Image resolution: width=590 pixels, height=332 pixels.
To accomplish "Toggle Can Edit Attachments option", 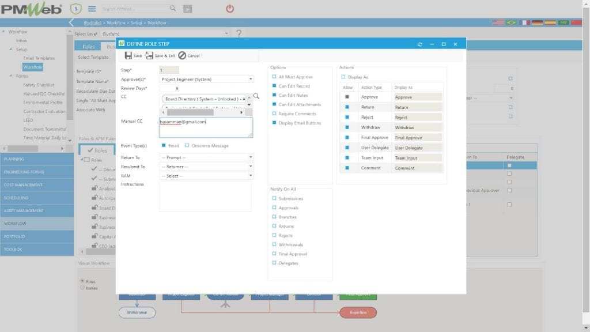I will click(274, 104).
